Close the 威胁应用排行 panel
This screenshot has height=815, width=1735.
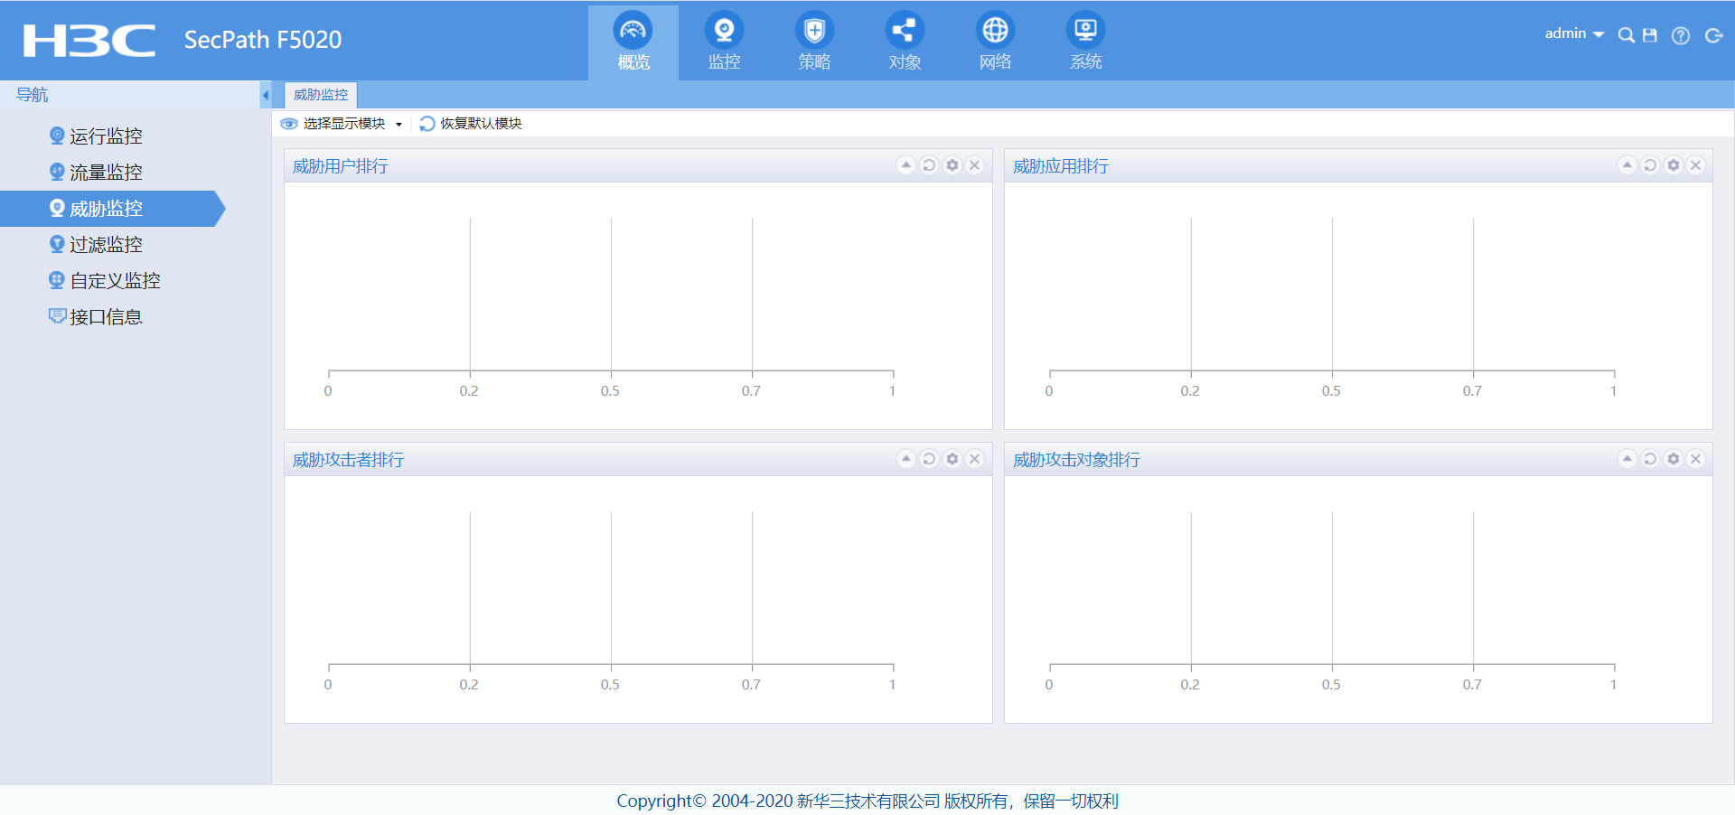click(x=1696, y=165)
